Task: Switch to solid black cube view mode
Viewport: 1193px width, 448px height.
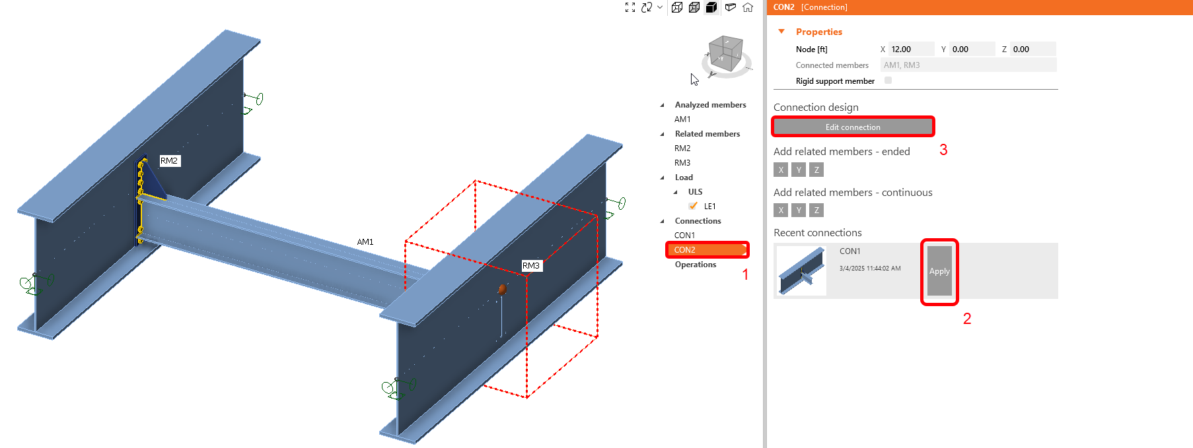Action: coord(711,7)
